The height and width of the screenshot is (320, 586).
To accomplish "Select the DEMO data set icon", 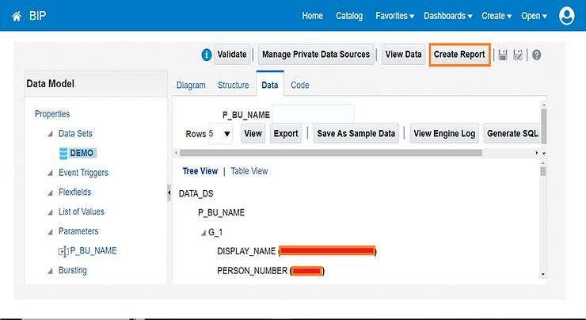I will point(63,153).
